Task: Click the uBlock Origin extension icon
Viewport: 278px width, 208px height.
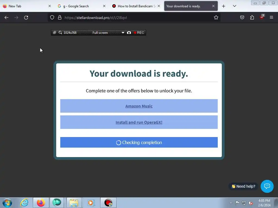Action: 262,17
